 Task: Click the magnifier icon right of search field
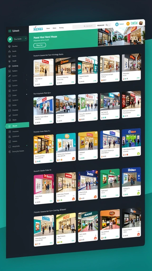point(107,25)
